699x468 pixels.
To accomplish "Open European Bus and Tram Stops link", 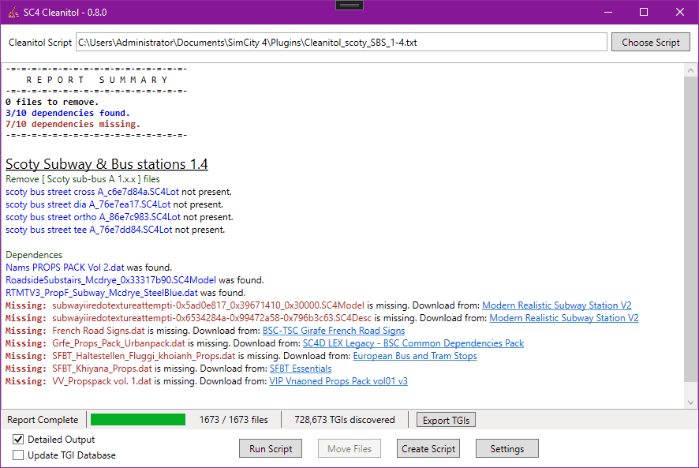I will [x=415, y=356].
